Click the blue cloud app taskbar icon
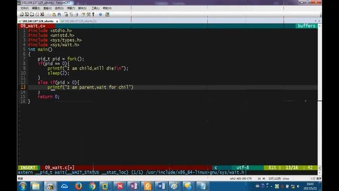The height and width of the screenshot is (191, 339). (65, 186)
